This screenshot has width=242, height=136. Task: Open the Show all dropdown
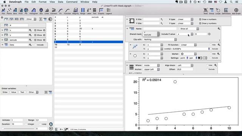pyautogui.click(x=189, y=29)
